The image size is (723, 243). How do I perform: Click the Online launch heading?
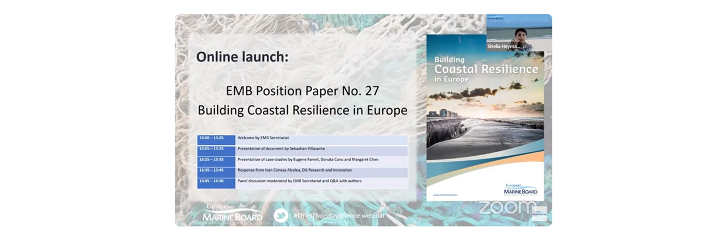point(242,57)
